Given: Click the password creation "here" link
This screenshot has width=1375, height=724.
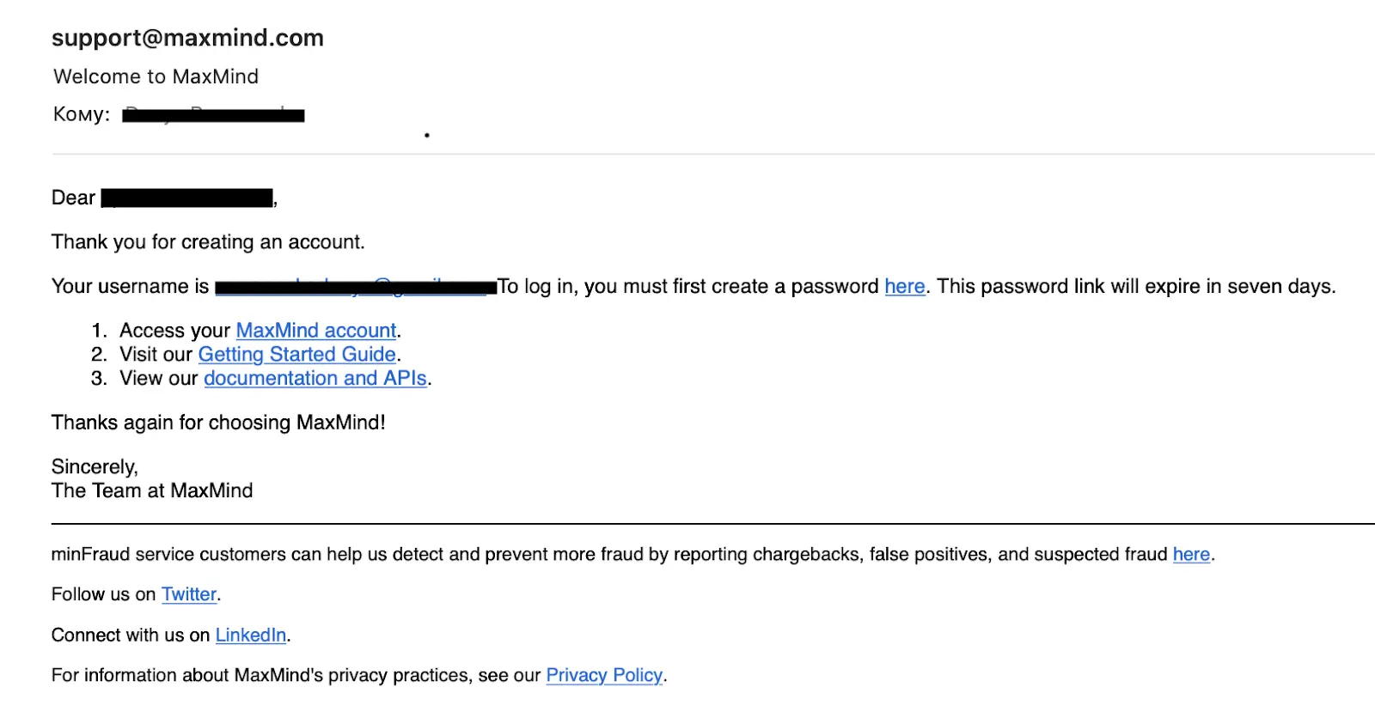Looking at the screenshot, I should [x=904, y=286].
